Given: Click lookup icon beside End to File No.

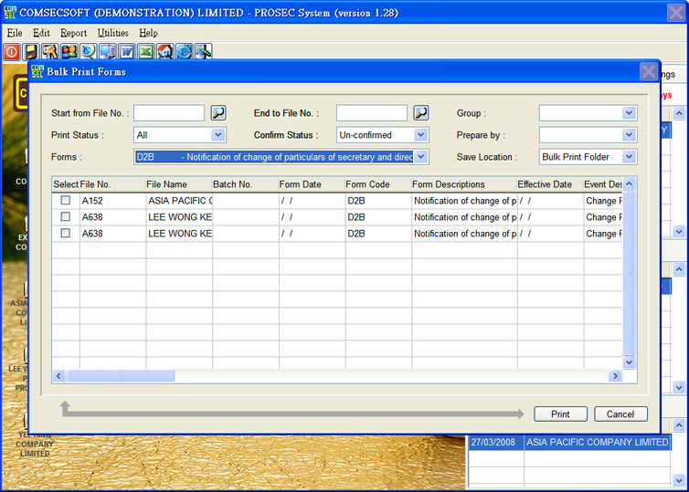Looking at the screenshot, I should [420, 113].
